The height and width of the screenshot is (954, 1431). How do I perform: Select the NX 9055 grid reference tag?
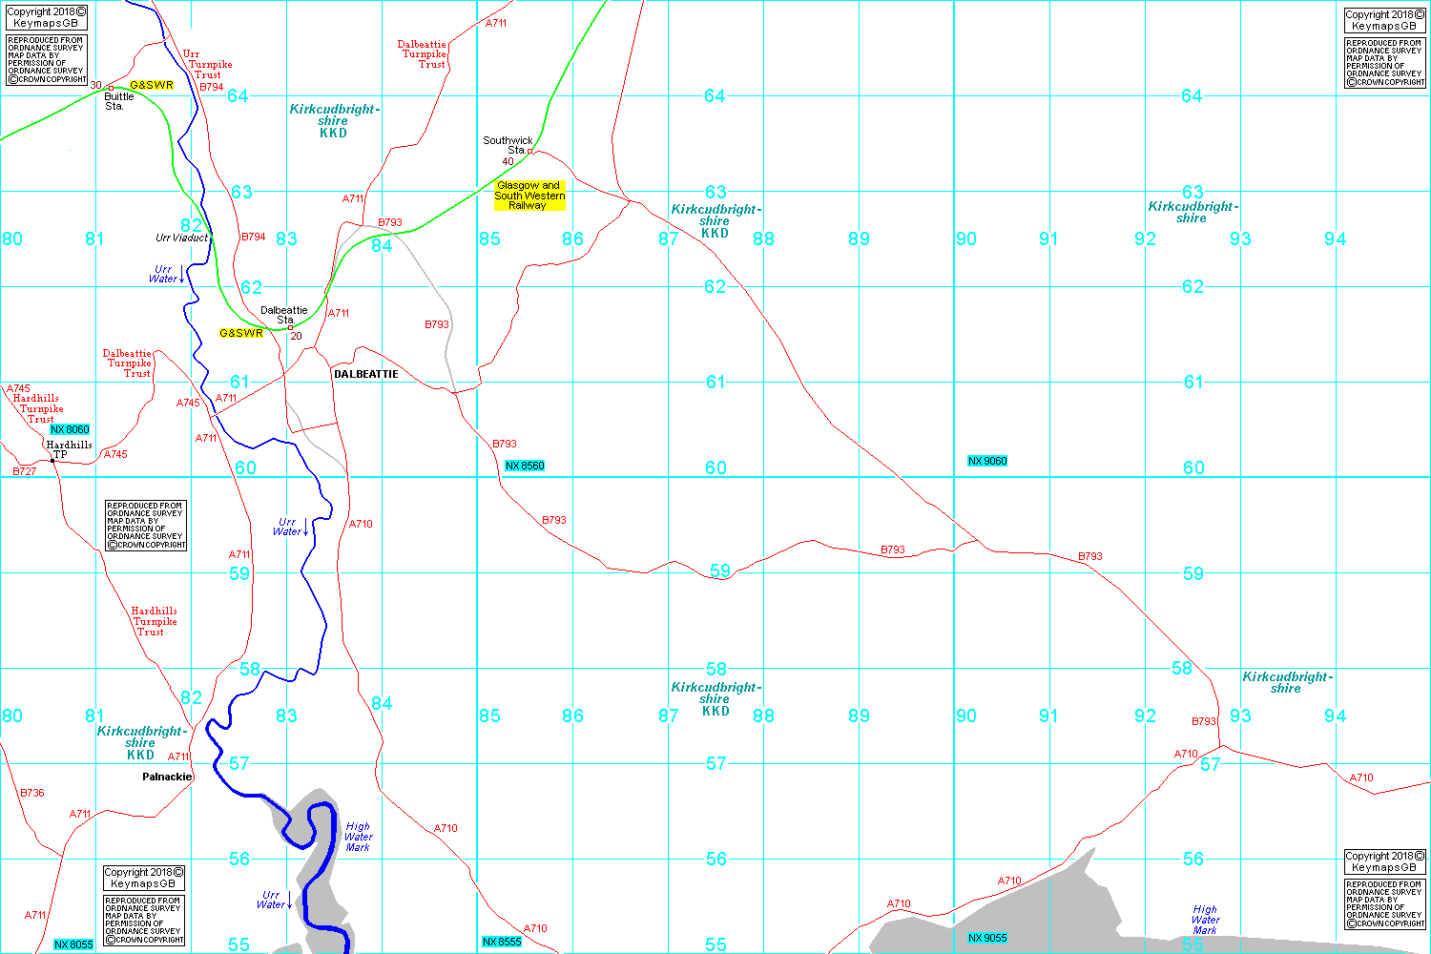[987, 938]
